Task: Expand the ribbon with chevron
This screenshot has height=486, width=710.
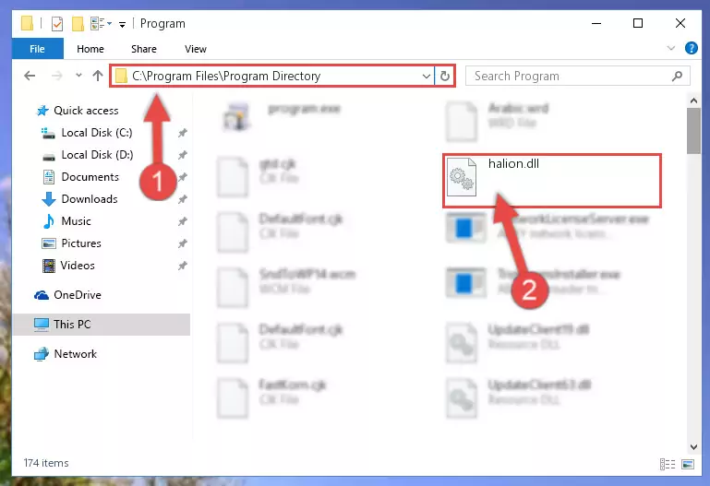Action: click(x=671, y=48)
